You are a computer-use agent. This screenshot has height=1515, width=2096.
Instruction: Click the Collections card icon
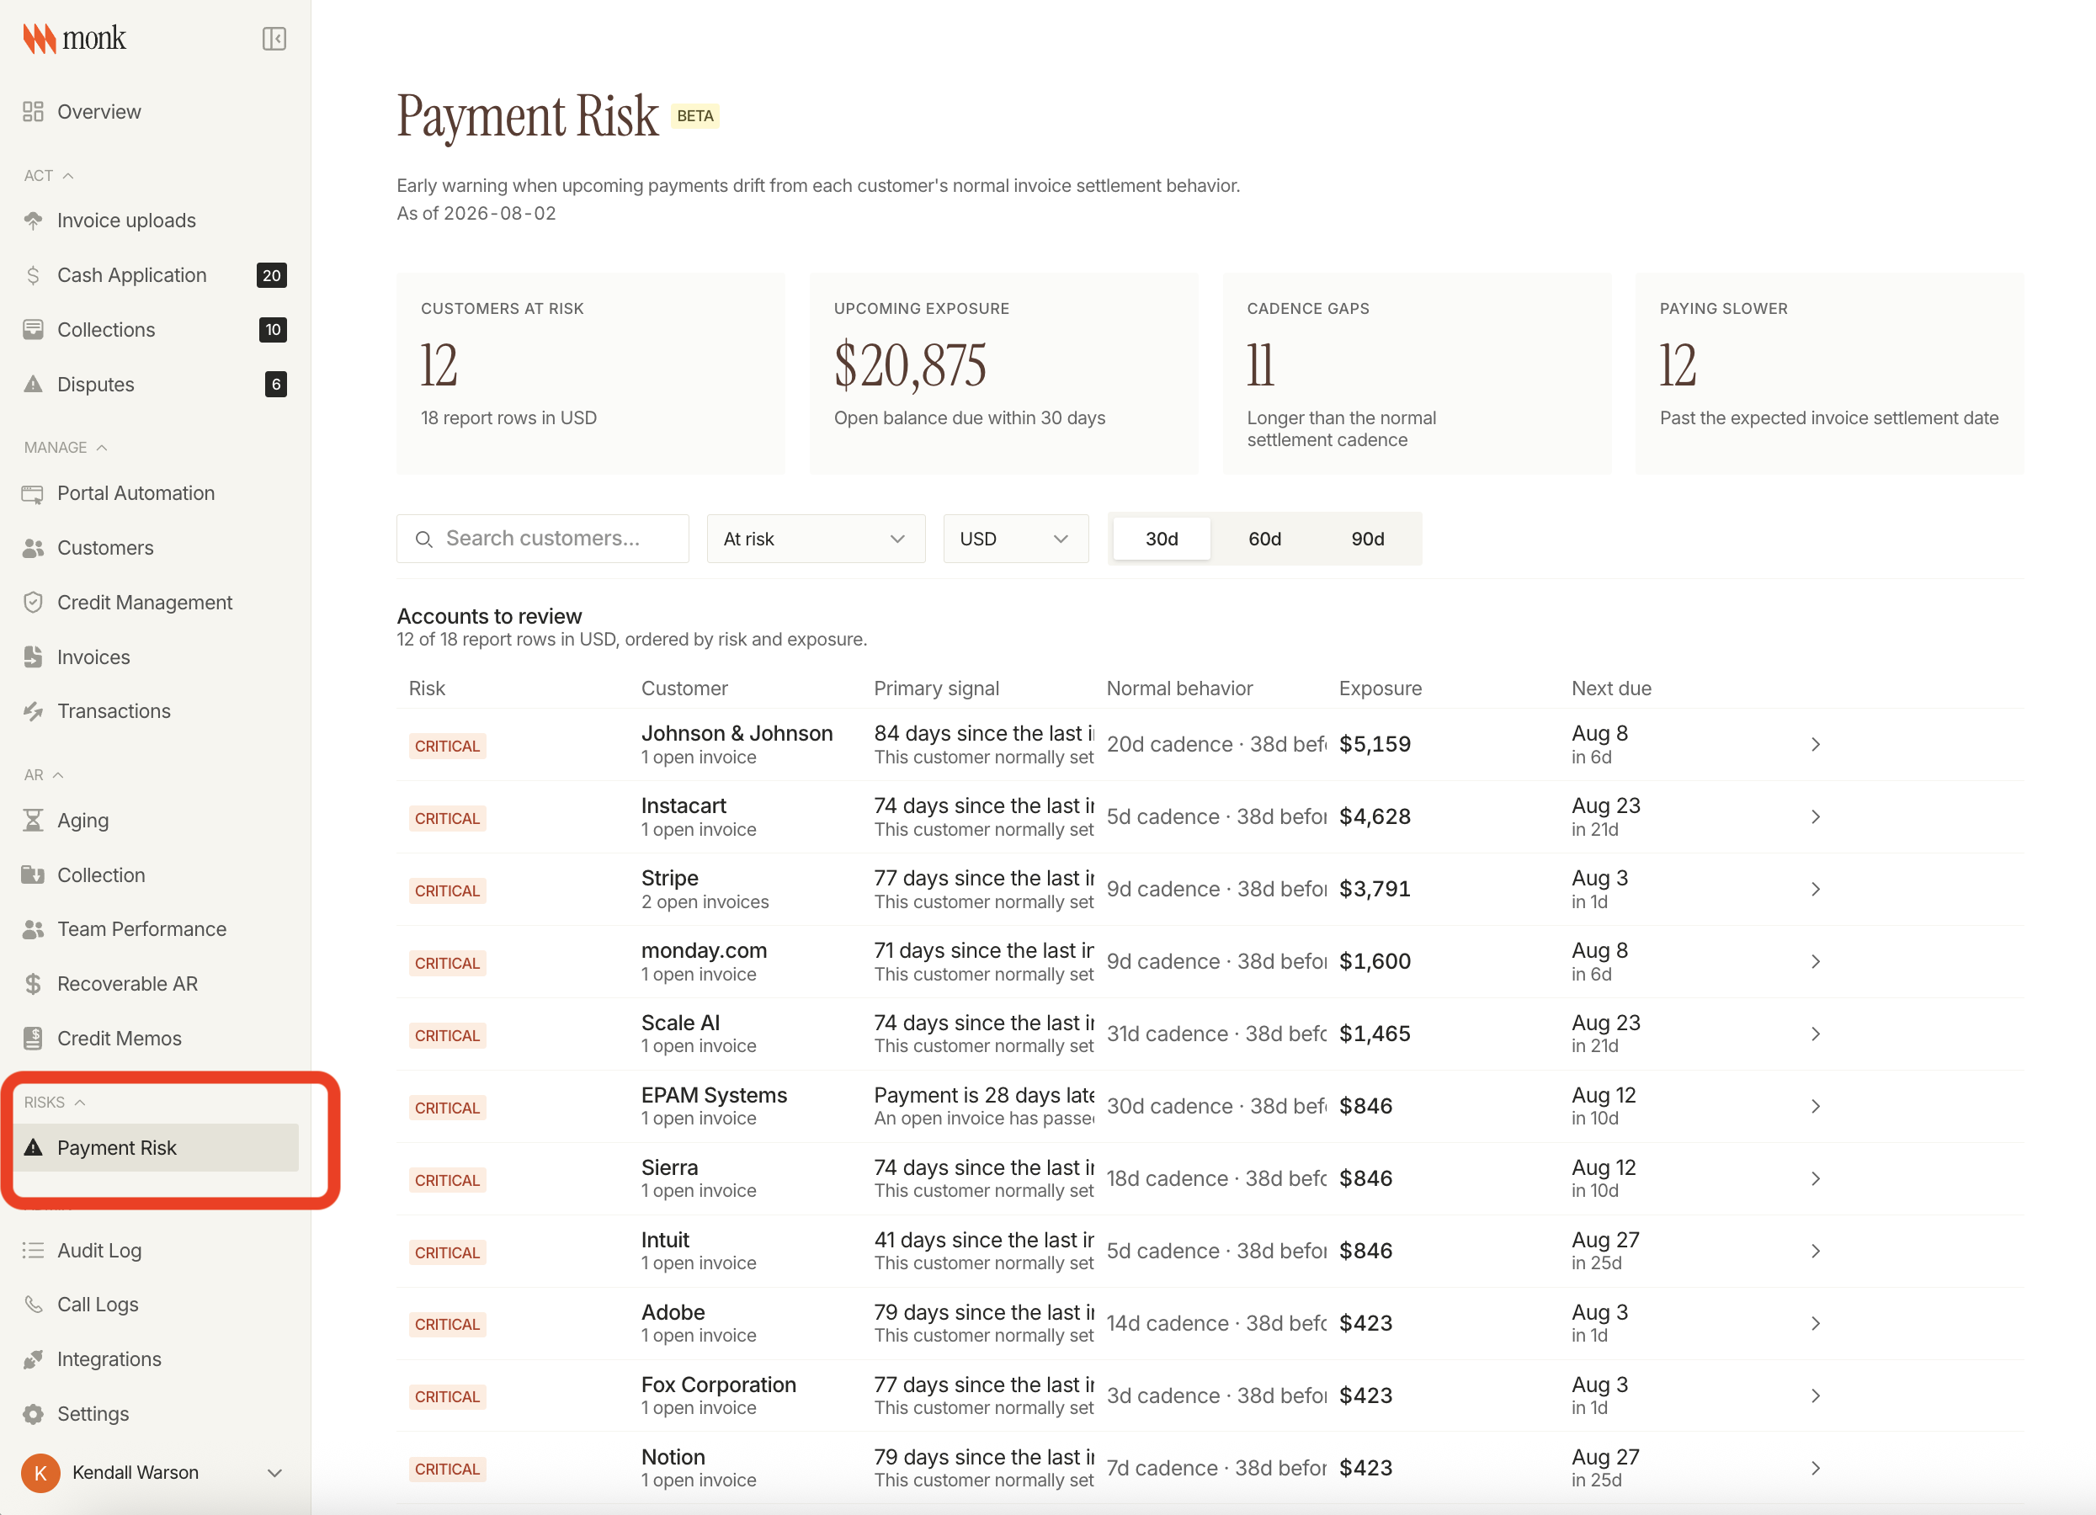pyautogui.click(x=34, y=330)
